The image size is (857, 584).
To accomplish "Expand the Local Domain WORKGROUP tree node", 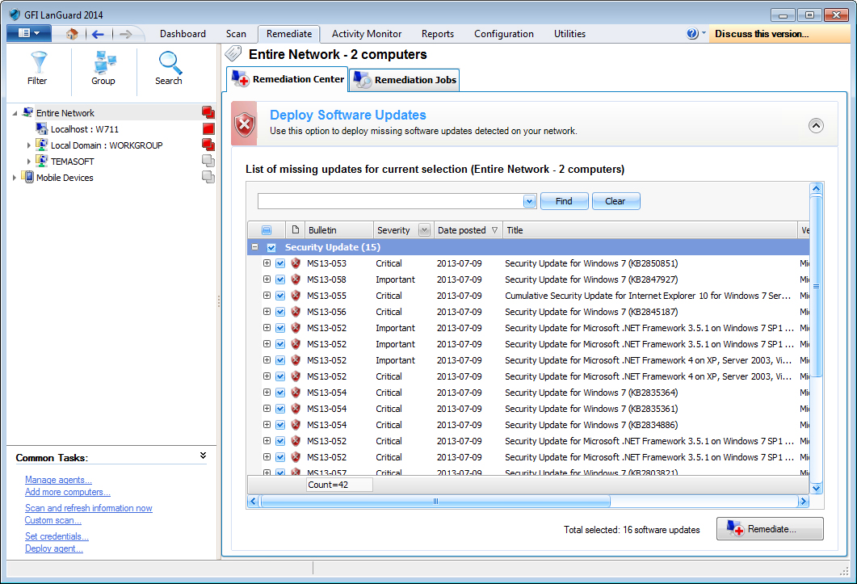I will click(29, 145).
